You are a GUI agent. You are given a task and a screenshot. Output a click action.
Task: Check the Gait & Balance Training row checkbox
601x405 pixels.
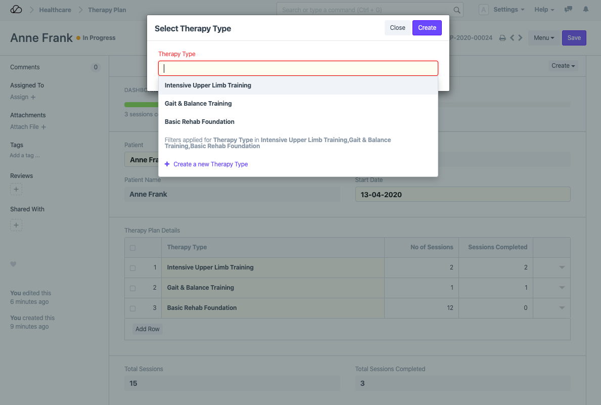(132, 288)
